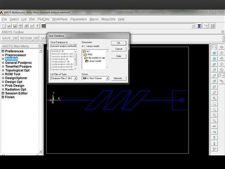The height and width of the screenshot is (169, 225).
Task: Click the Image Capture toolbar icon
Action: (26, 26)
